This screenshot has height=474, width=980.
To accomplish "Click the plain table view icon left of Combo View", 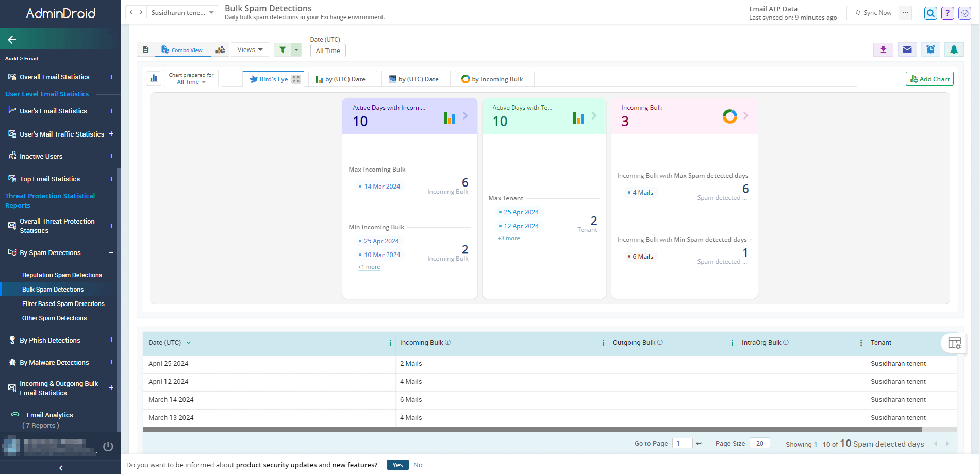I will [x=146, y=49].
